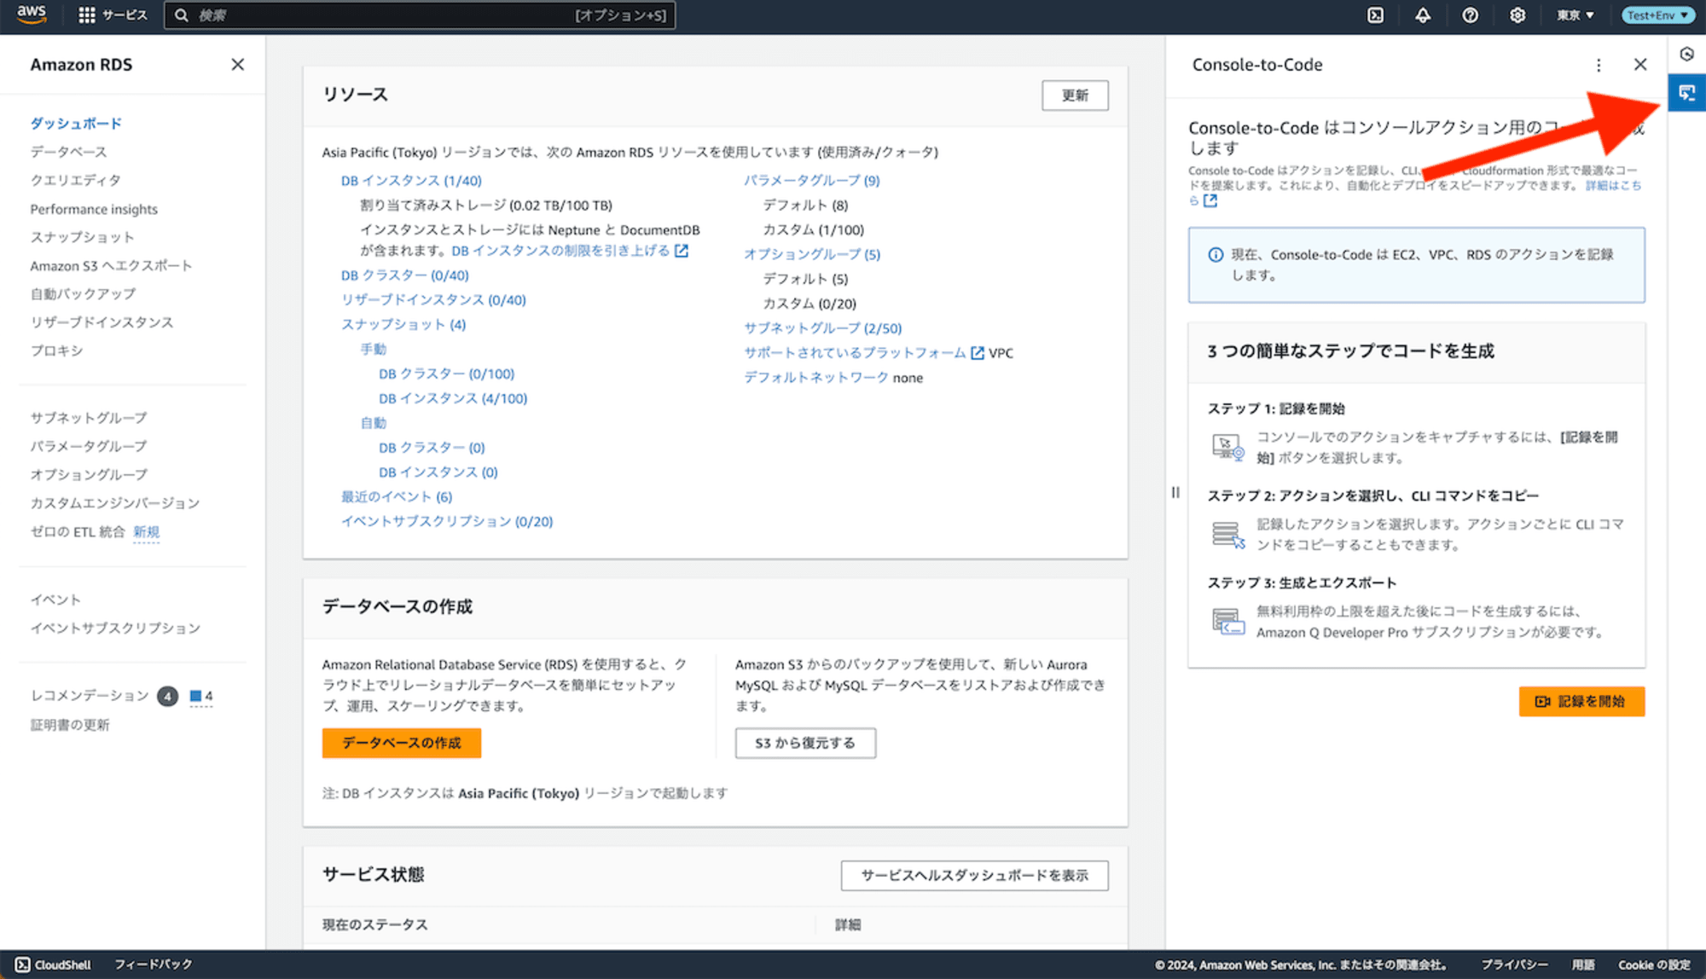
Task: Open the スナップショット (4) resource link
Action: pos(403,325)
